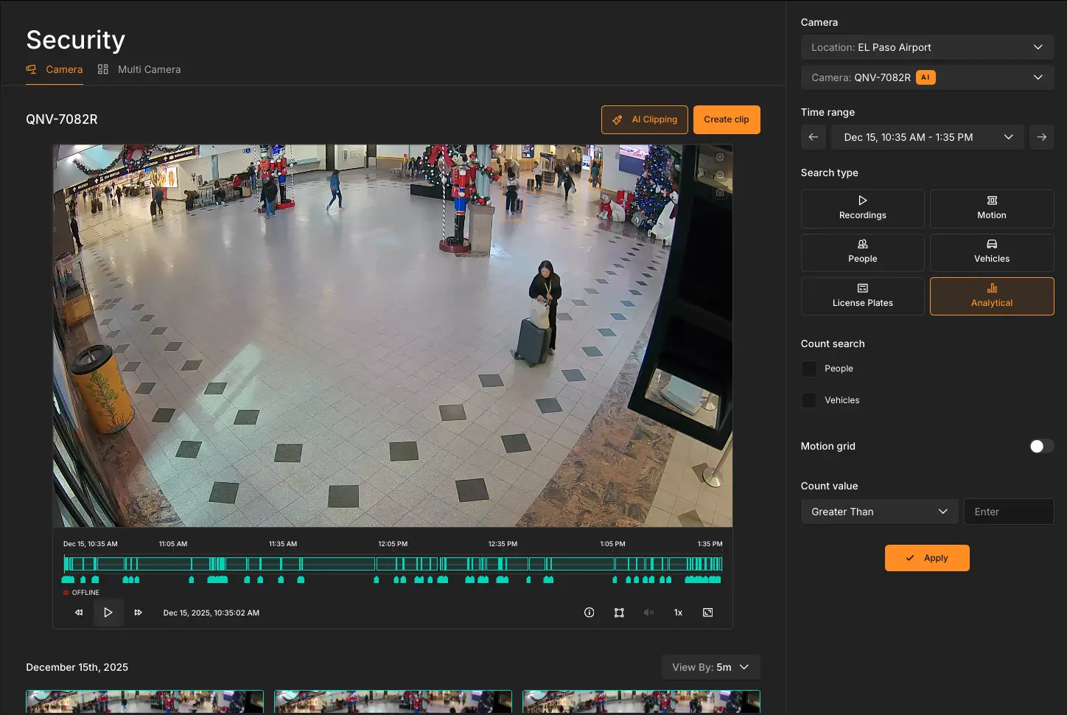Enter fullscreen video mode
Image resolution: width=1067 pixels, height=715 pixels.
pyautogui.click(x=707, y=612)
